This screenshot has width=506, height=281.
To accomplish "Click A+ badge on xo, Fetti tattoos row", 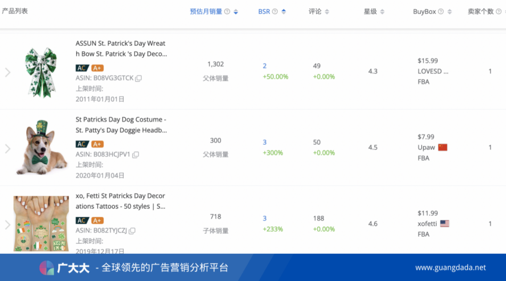I will (x=97, y=221).
